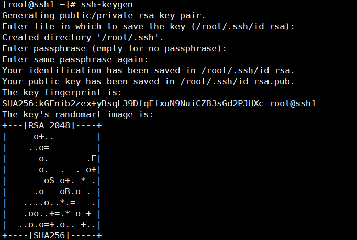Click root@ssh1 at end of fingerprint line
Image resolution: width=357 pixels, height=240 pixels.
coord(293,103)
